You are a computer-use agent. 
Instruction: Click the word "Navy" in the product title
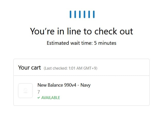pyautogui.click(x=85, y=85)
